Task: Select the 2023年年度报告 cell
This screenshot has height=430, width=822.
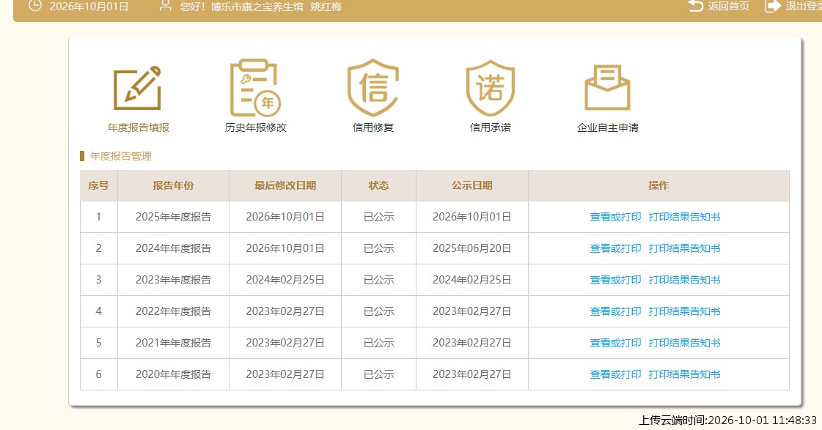Action: click(x=174, y=280)
